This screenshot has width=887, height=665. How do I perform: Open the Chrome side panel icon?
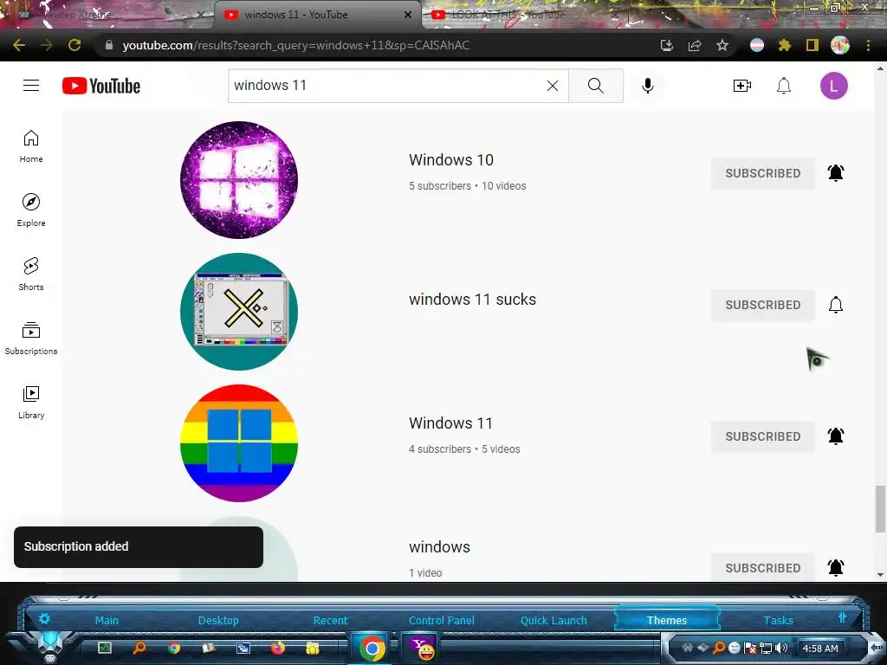tap(812, 45)
